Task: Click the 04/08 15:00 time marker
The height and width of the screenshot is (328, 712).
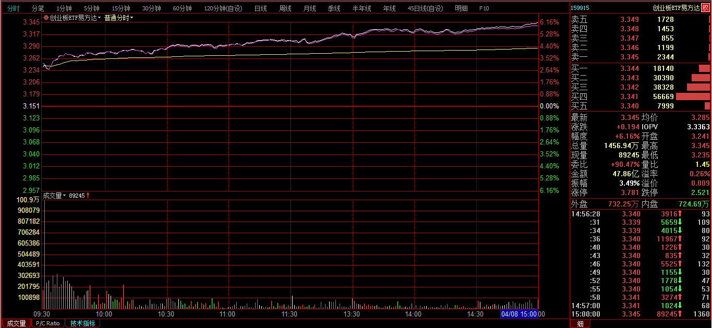Action: click(x=518, y=314)
